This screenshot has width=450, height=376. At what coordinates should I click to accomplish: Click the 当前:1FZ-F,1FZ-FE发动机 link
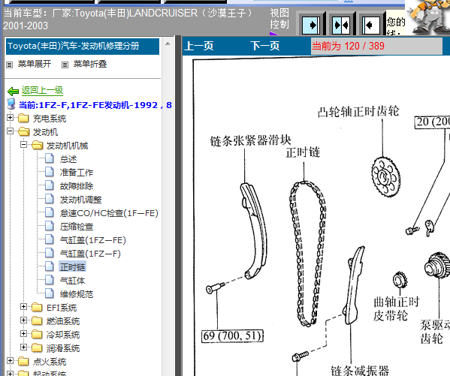pyautogui.click(x=95, y=105)
